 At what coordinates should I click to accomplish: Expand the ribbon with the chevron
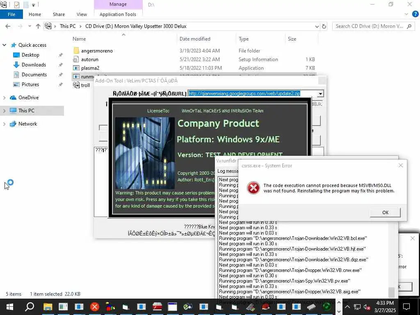[406, 14]
